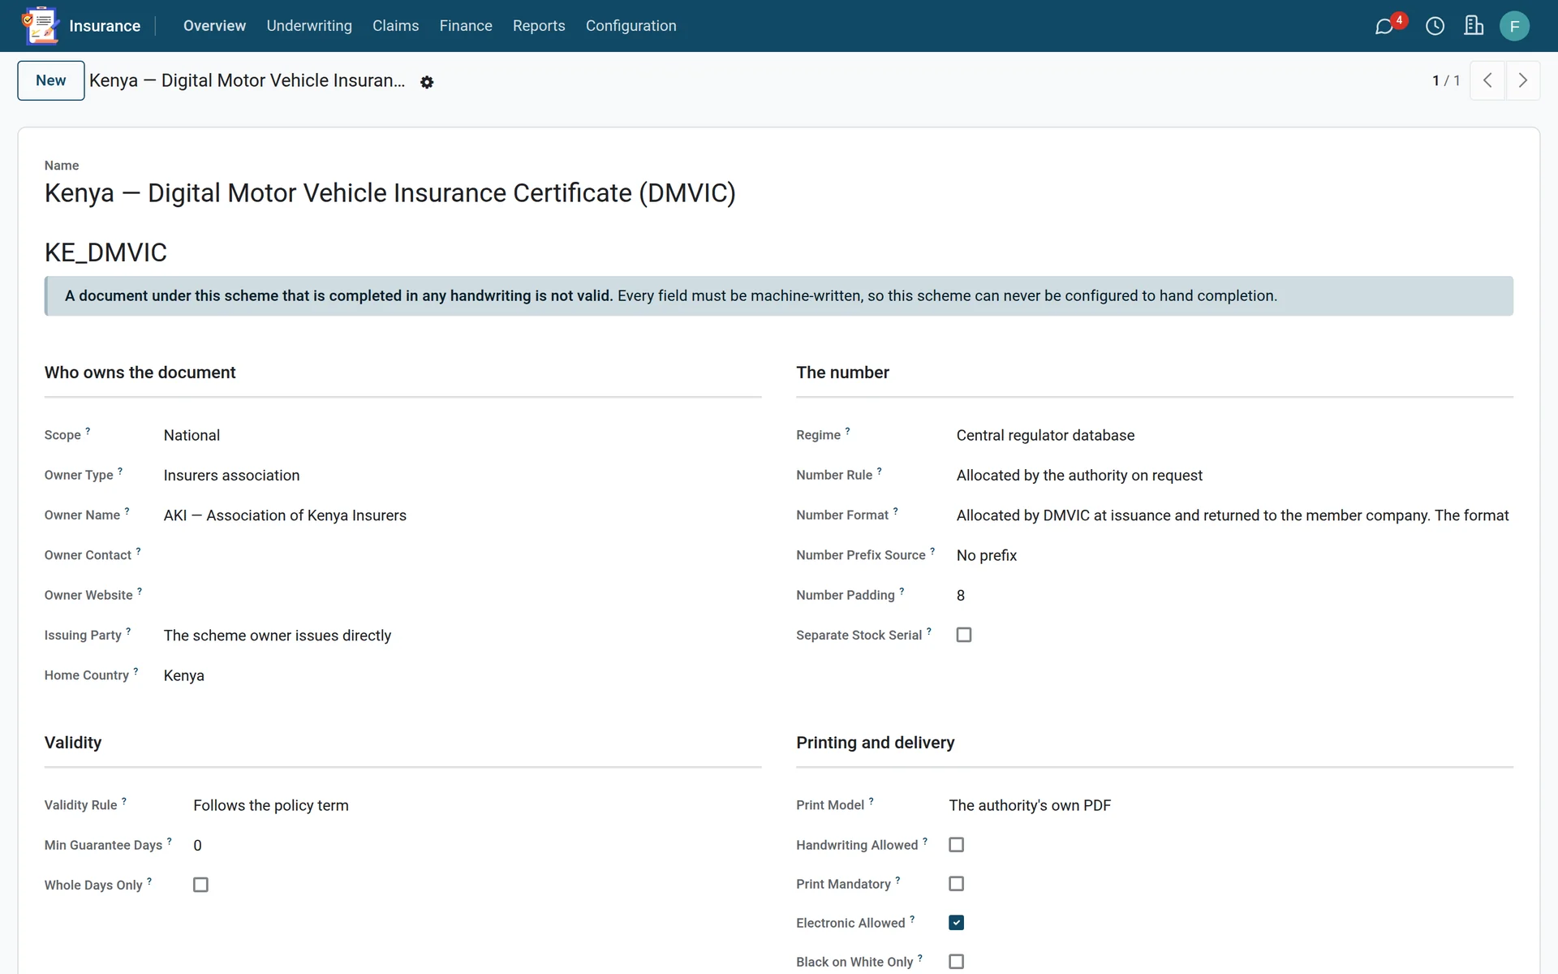Show help tooltip for Number Rule
The width and height of the screenshot is (1558, 974).
coord(879,471)
